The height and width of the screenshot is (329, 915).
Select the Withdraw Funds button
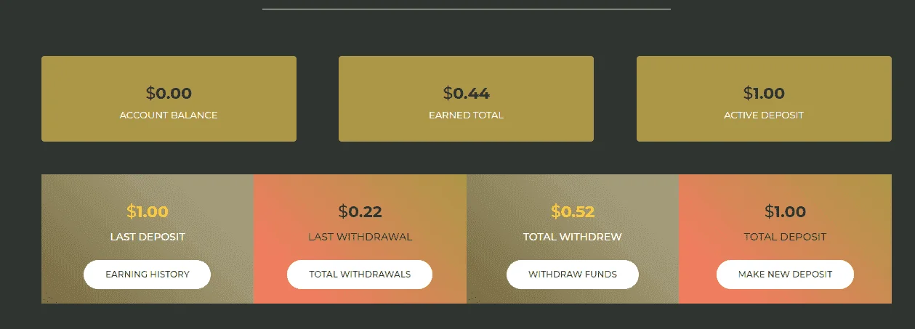573,275
